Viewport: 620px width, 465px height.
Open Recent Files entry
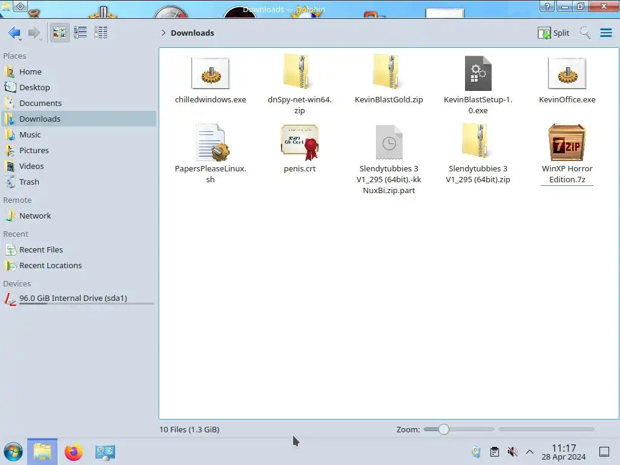coord(78,250)
